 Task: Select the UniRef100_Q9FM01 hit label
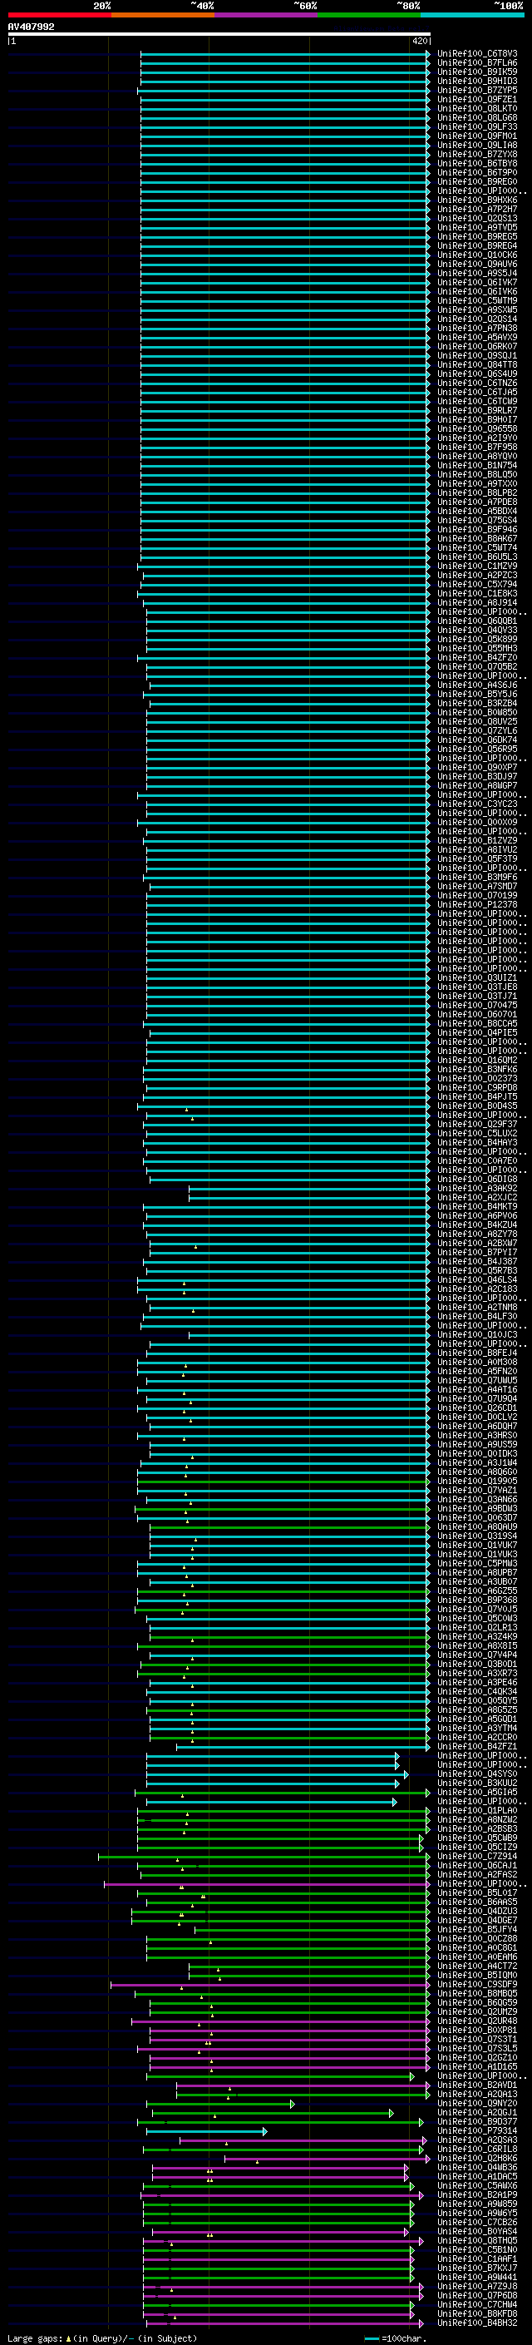coord(477,136)
